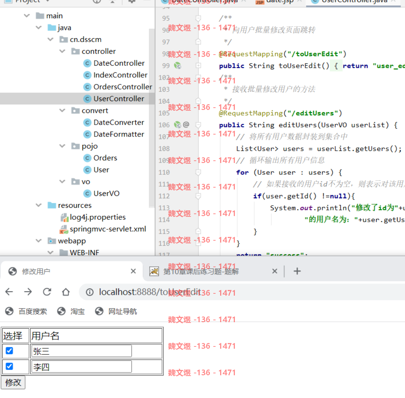This screenshot has width=405, height=398.
Task: Click the main folder icon
Action: tap(40, 16)
